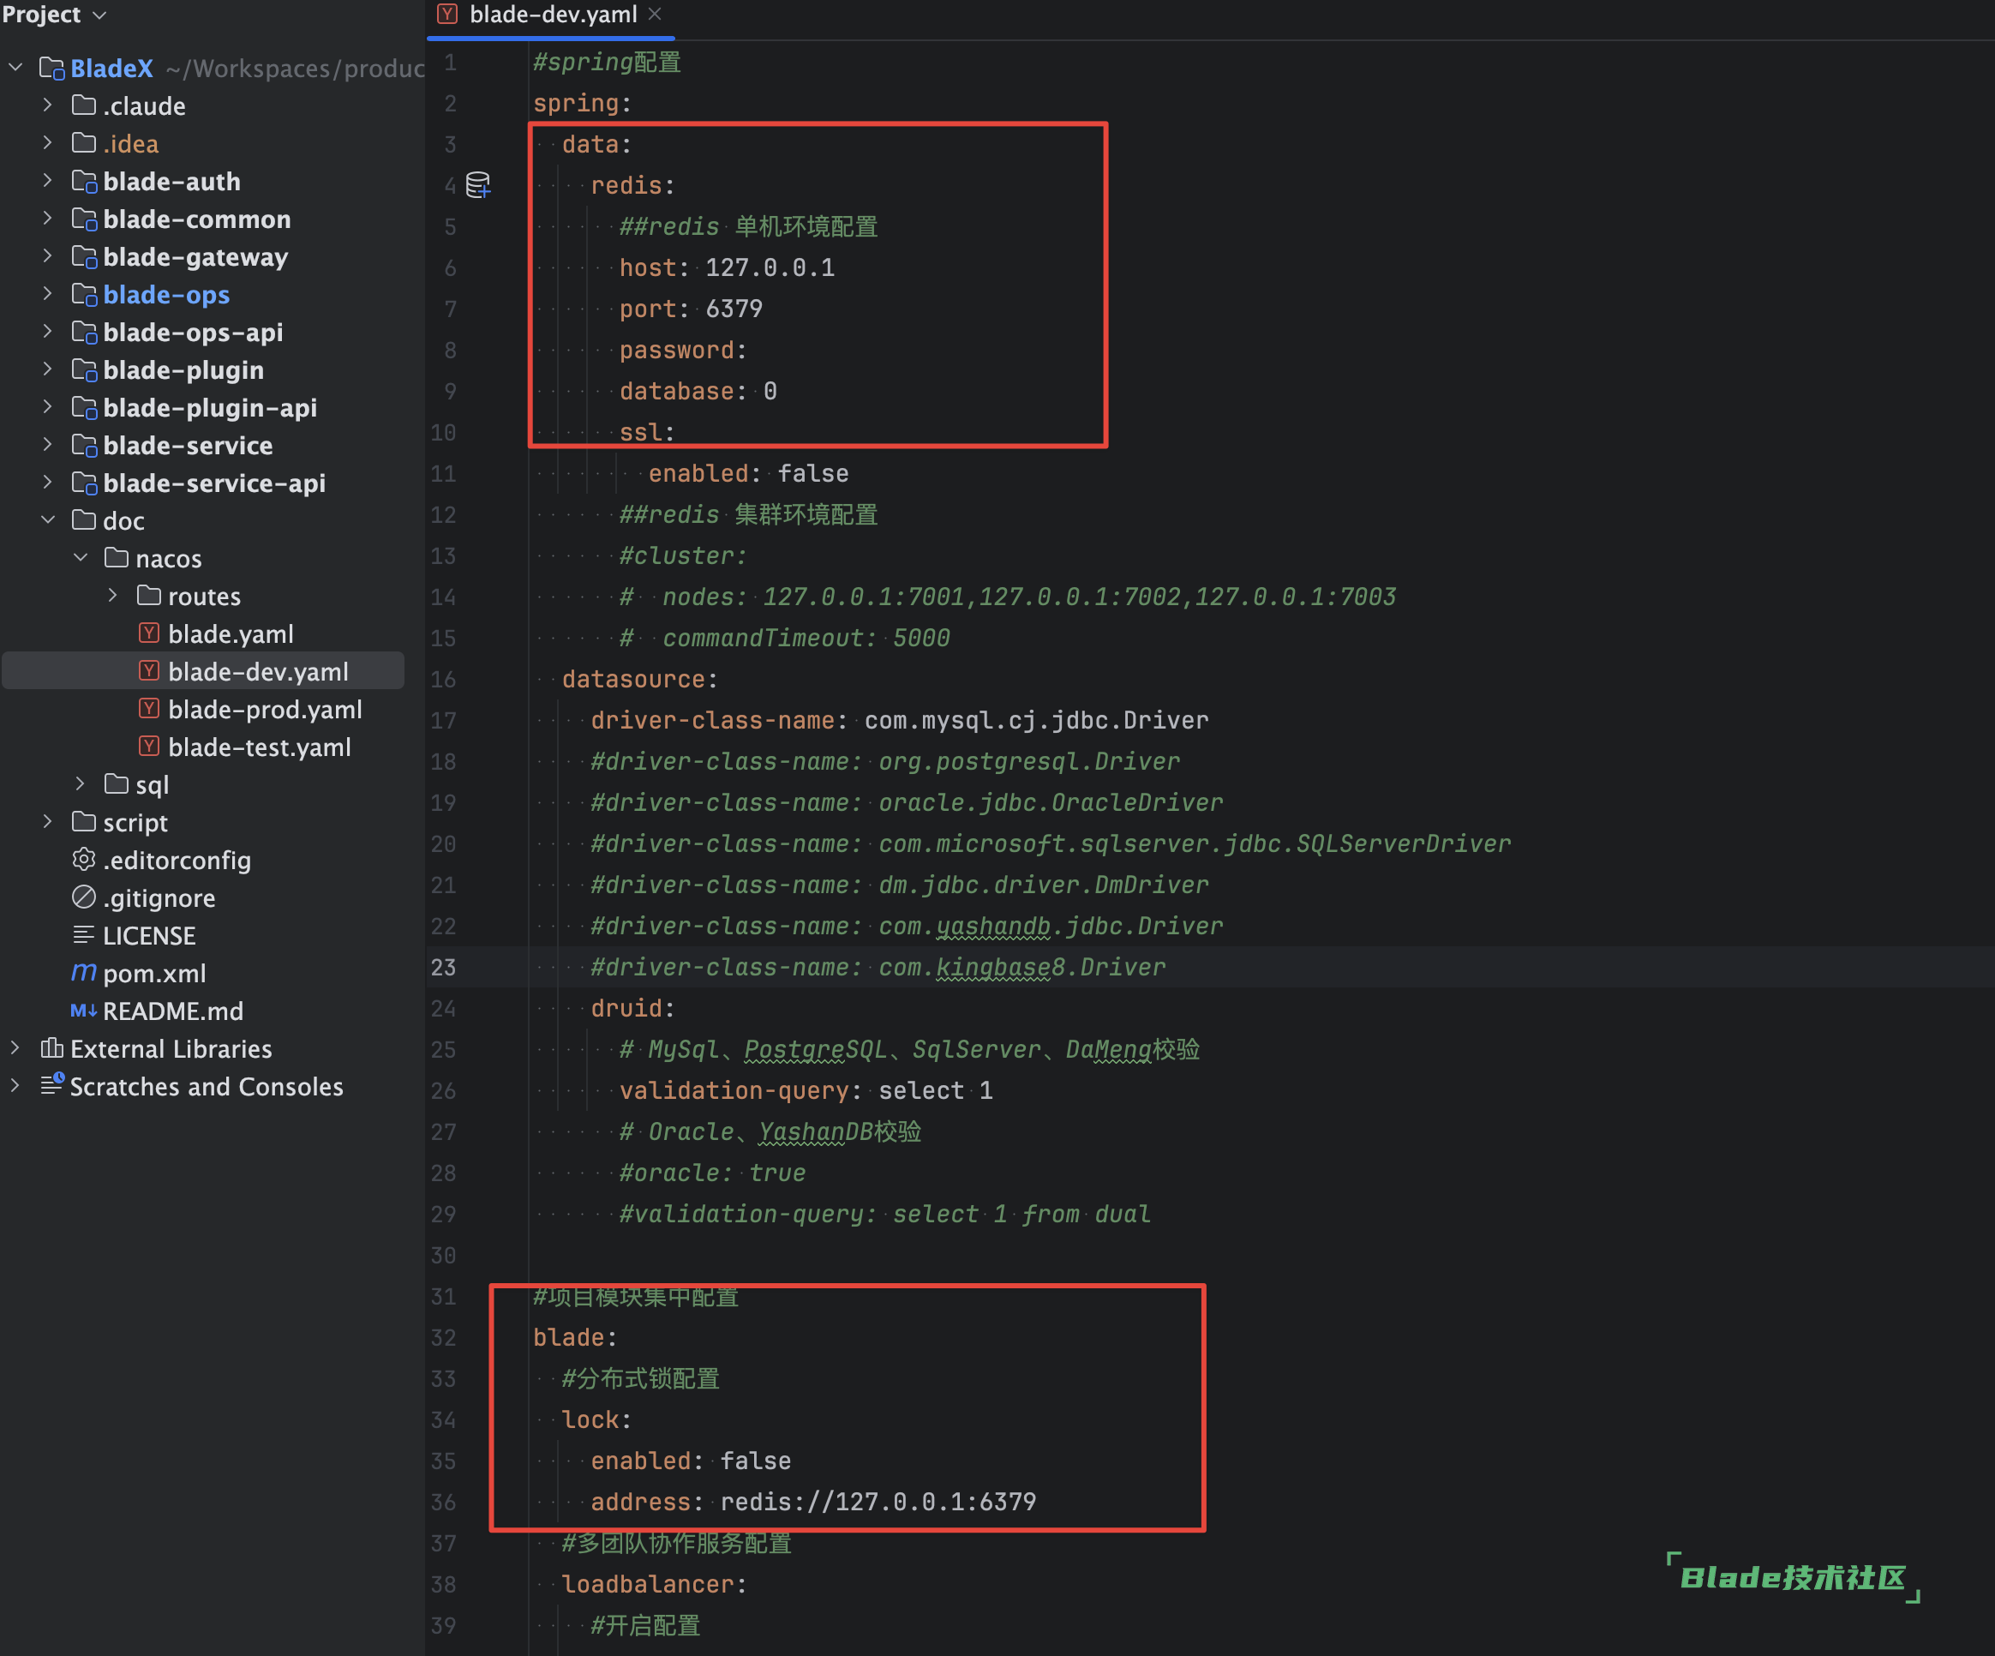Click line number 16 in the gutter

coord(444,680)
